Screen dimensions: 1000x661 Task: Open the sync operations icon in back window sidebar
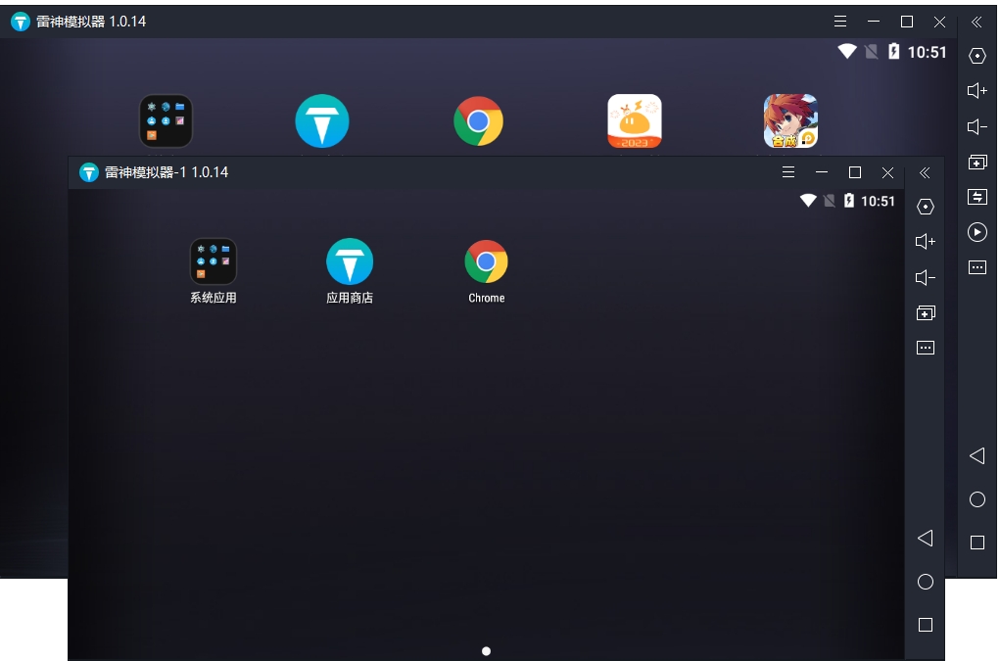[977, 197]
